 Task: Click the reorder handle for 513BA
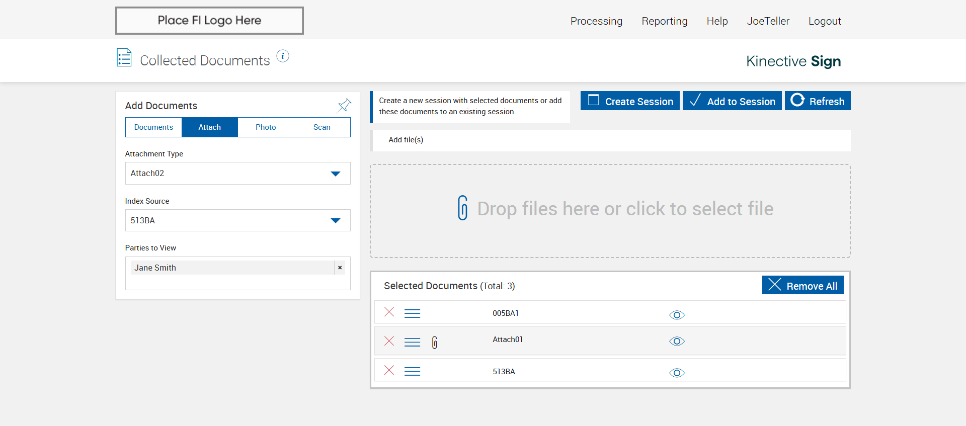click(412, 372)
